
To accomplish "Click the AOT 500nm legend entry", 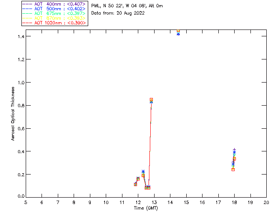I will click(x=54, y=9).
